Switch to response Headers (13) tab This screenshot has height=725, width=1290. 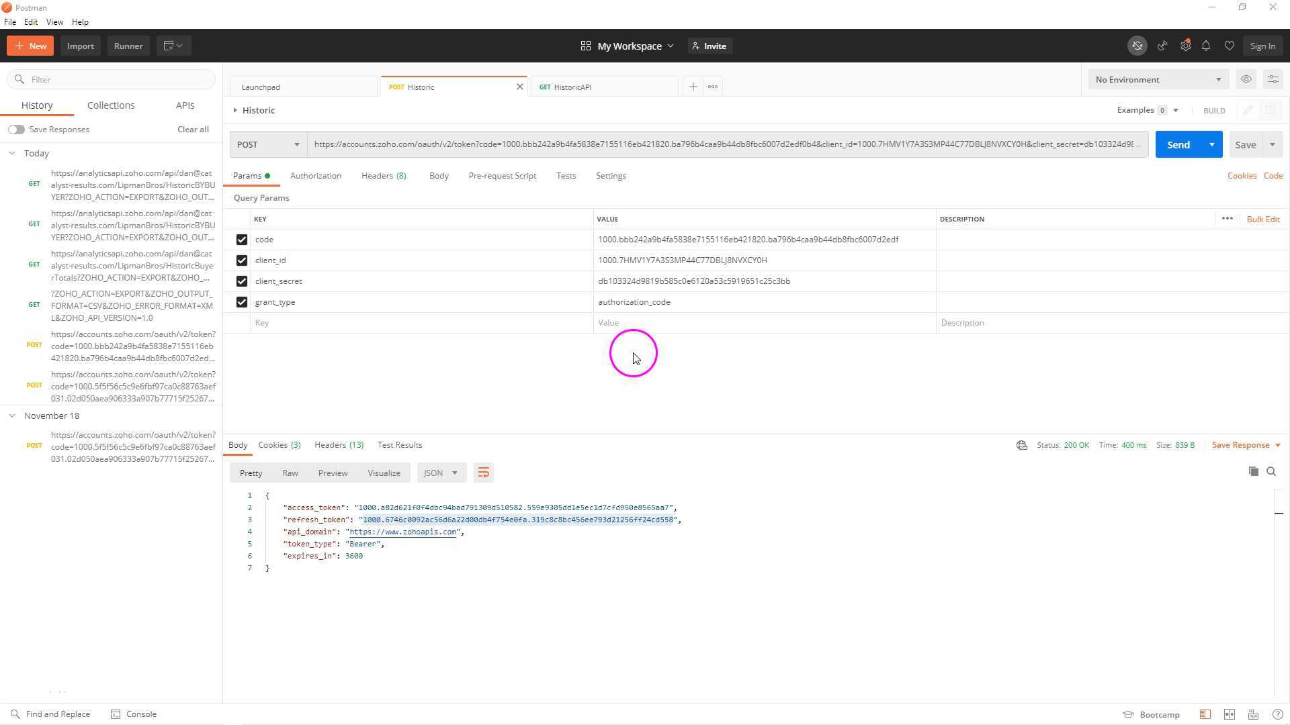click(339, 445)
